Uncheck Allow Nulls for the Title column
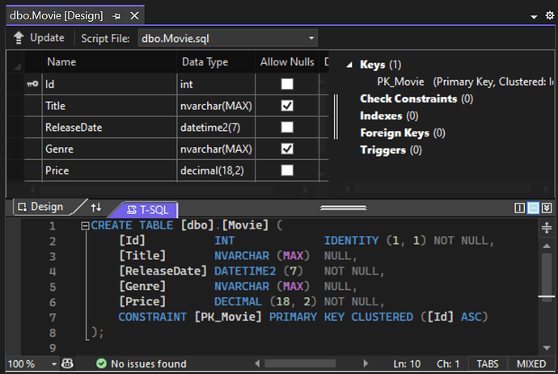The width and height of the screenshot is (558, 374). pyautogui.click(x=287, y=106)
